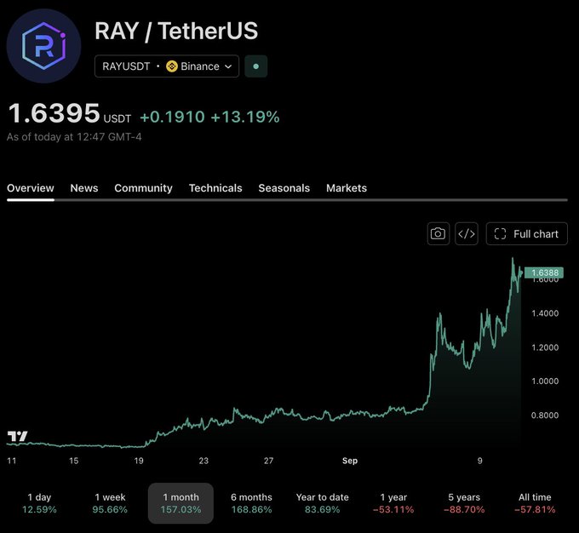Viewport: 579px width, 533px height.
Task: Click the Raydium RAY coin logo
Action: coord(44,46)
